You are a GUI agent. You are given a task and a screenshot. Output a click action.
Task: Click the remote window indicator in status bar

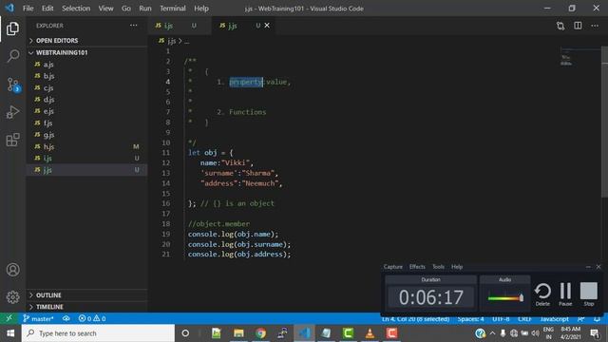[9, 318]
